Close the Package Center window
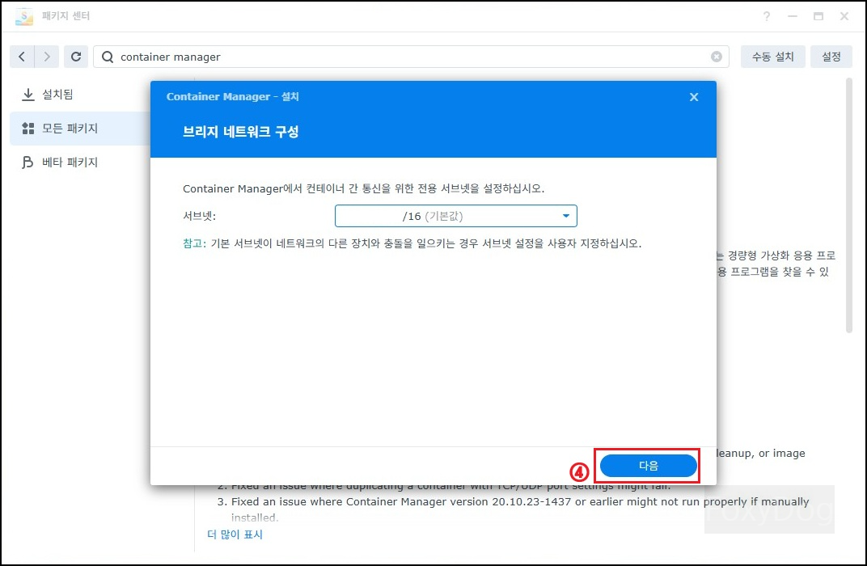Viewport: 867px width, 566px height. pyautogui.click(x=844, y=16)
